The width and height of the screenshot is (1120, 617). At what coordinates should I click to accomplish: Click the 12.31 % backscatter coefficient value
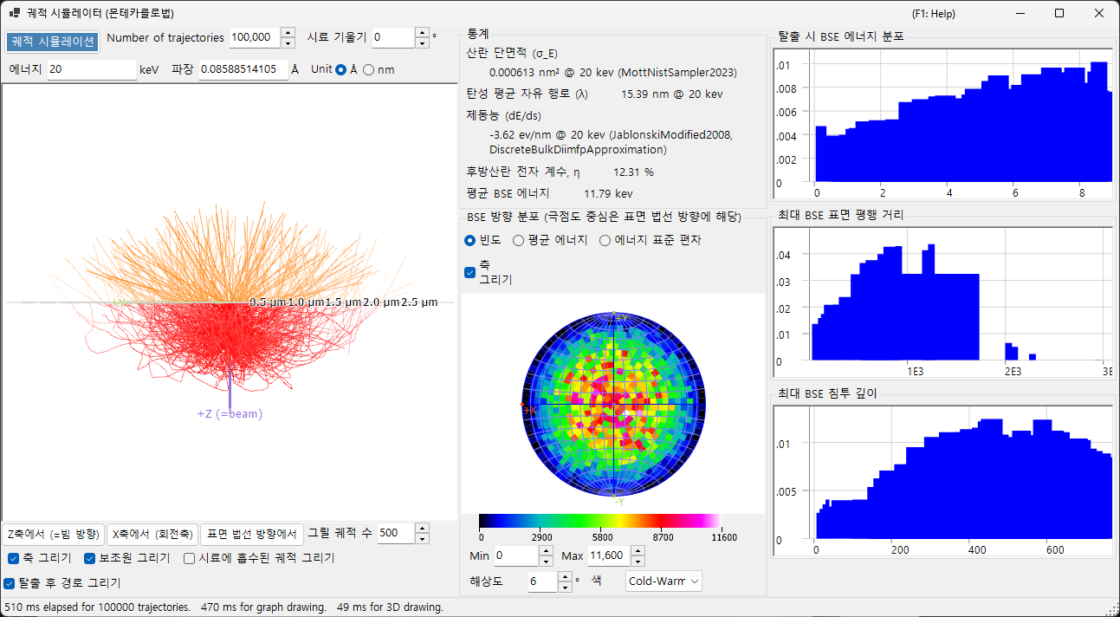633,172
